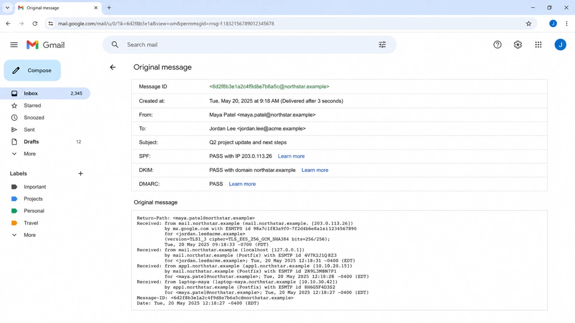Click the green Message ID value
Viewport: 575px width, 323px height.
pos(269,86)
